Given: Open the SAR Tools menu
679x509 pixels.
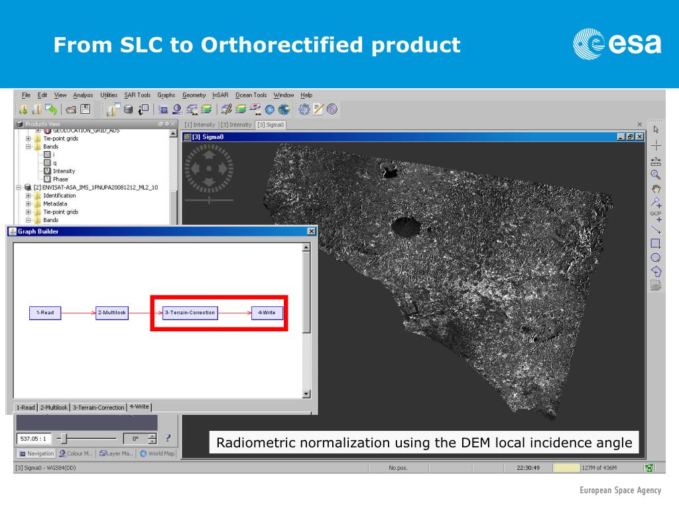Looking at the screenshot, I should pos(137,95).
